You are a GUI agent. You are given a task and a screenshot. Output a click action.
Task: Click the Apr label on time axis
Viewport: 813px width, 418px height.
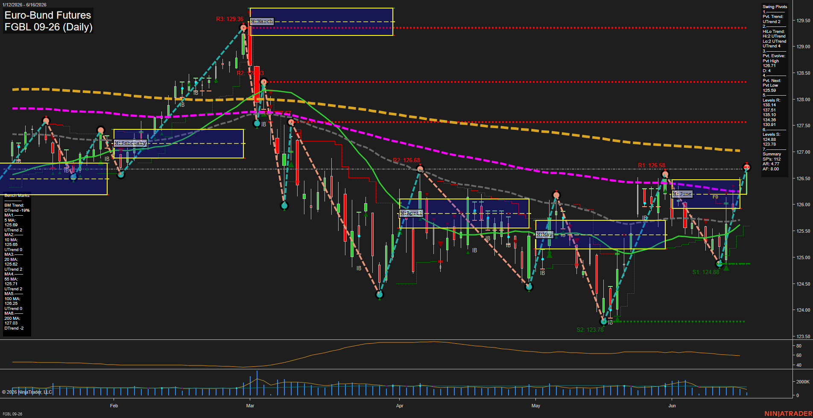pyautogui.click(x=400, y=406)
